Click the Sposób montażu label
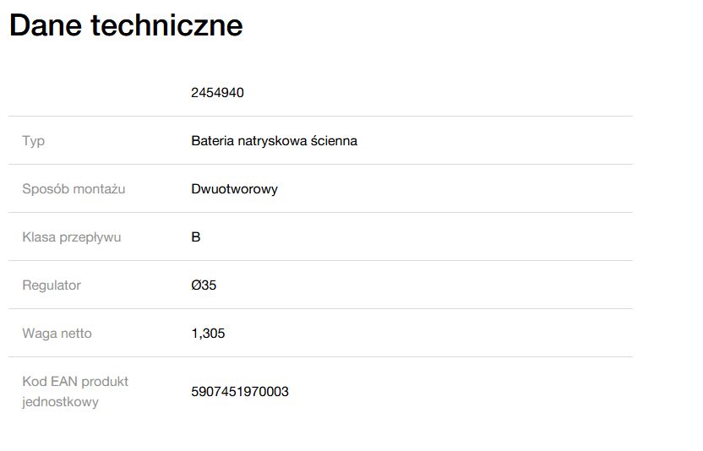Image resolution: width=703 pixels, height=451 pixels. tap(74, 189)
